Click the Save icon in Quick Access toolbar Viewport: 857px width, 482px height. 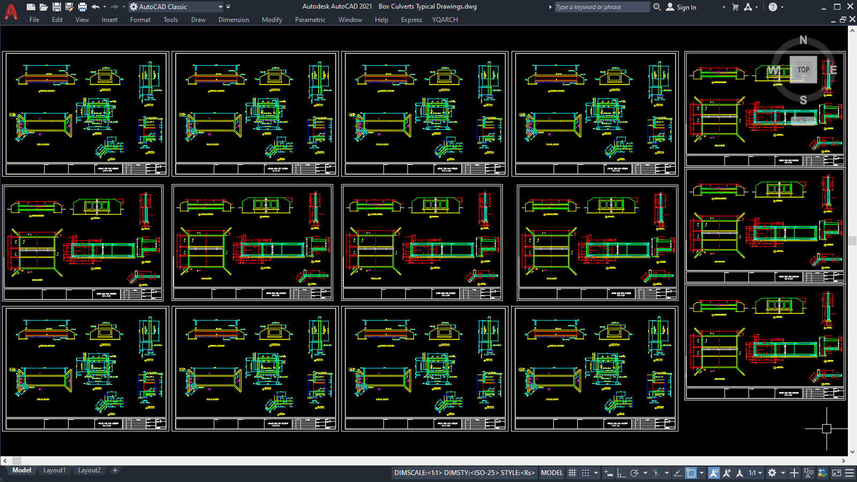[56, 6]
